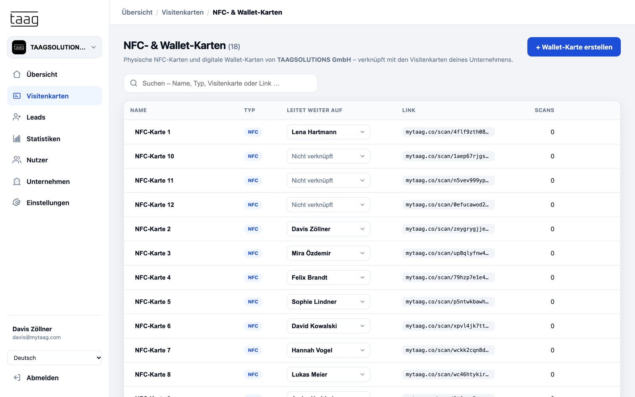Click the davis@mytaag.com email text
This screenshot has width=635, height=397.
click(37, 337)
